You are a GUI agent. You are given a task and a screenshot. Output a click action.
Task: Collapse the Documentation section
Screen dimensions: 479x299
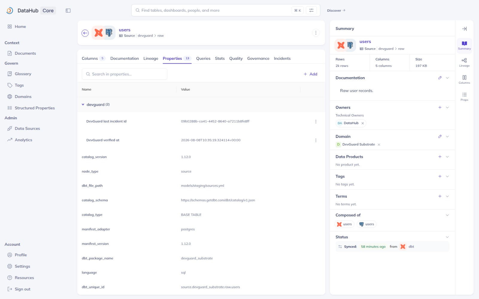[x=447, y=78]
